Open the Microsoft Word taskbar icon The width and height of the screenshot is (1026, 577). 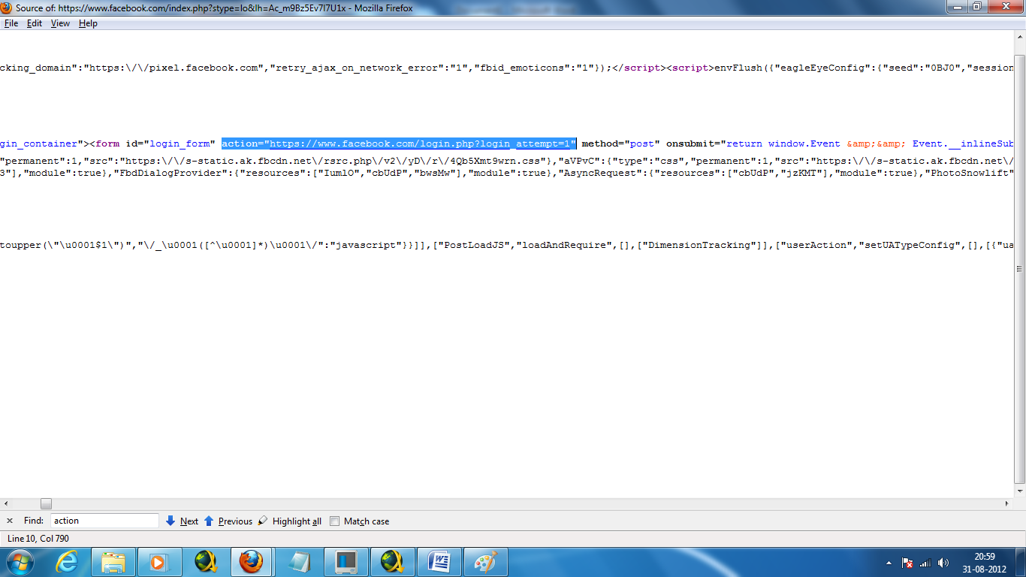pyautogui.click(x=439, y=562)
